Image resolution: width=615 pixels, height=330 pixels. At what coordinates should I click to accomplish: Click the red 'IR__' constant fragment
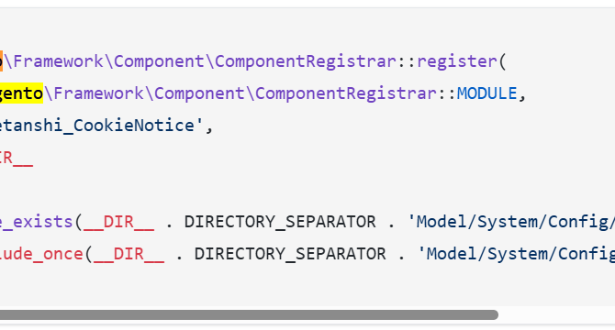(x=17, y=159)
